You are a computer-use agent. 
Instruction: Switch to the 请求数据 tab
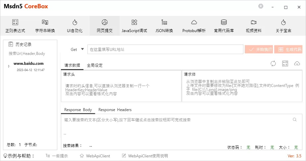72,65
